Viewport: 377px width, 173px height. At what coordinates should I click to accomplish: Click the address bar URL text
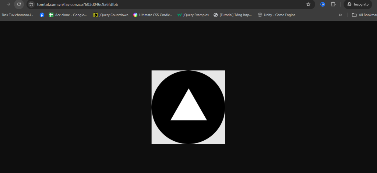(77, 4)
